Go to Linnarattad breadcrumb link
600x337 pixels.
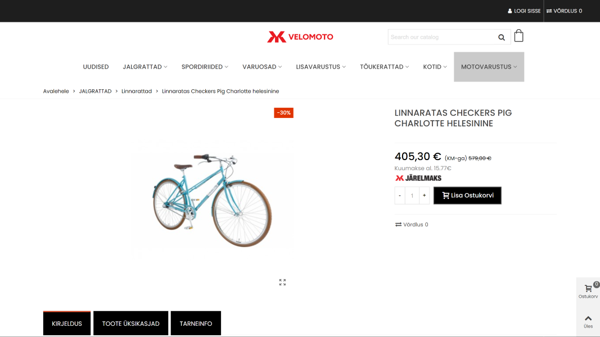[x=137, y=92]
